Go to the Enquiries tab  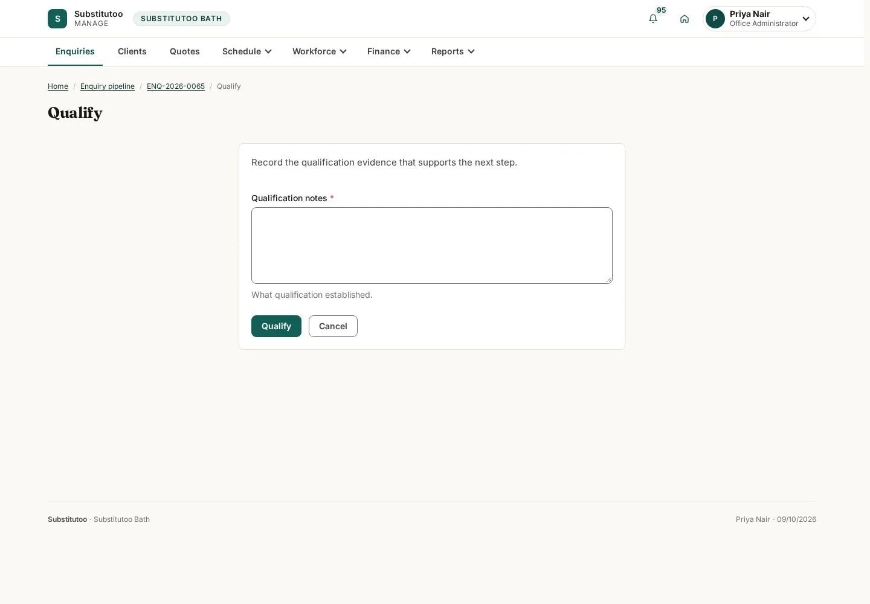tap(75, 51)
